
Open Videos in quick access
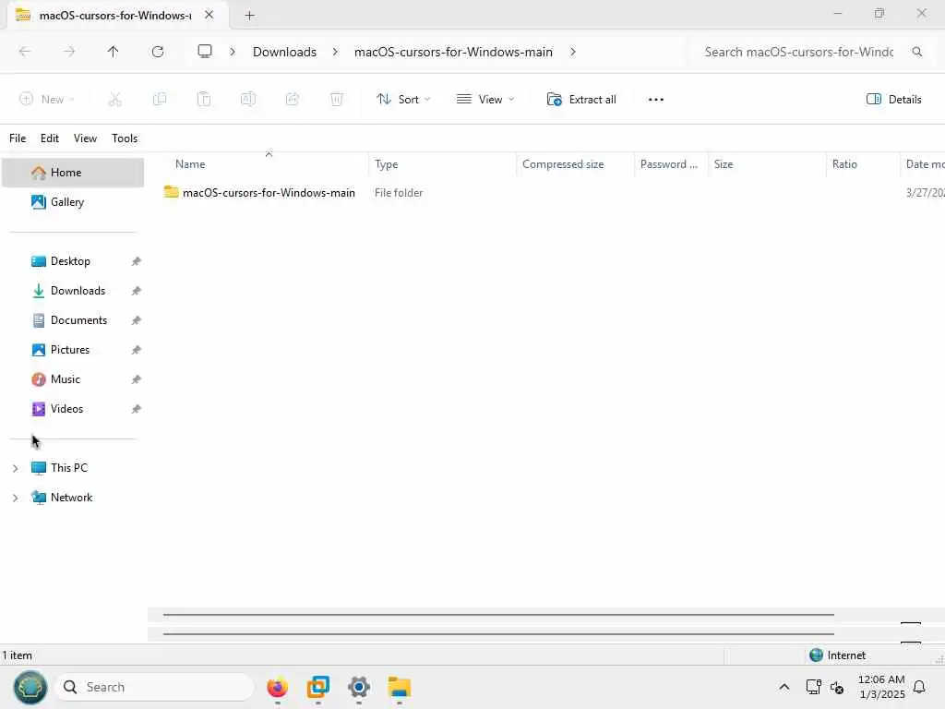point(73,409)
